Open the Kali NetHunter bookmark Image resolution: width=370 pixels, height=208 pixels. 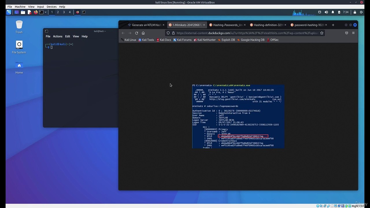tap(205, 40)
